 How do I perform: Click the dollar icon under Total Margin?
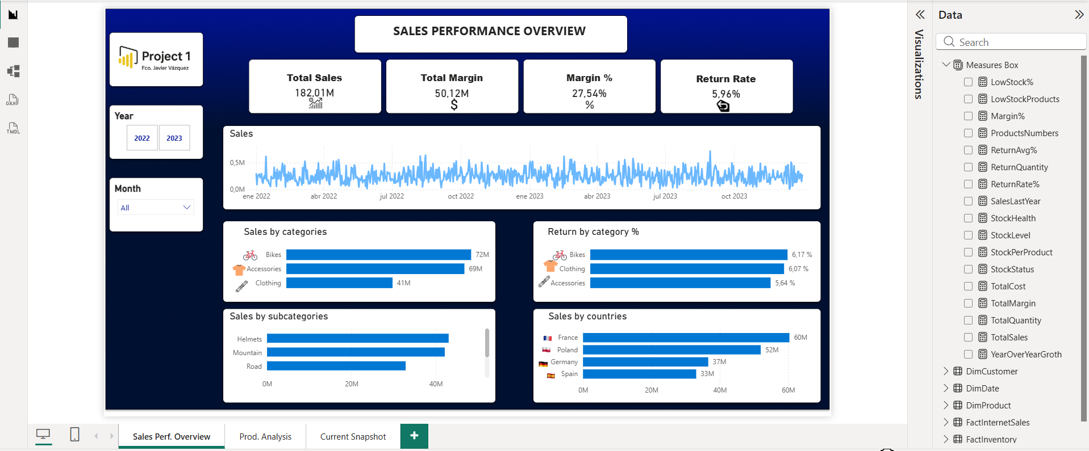tap(454, 104)
